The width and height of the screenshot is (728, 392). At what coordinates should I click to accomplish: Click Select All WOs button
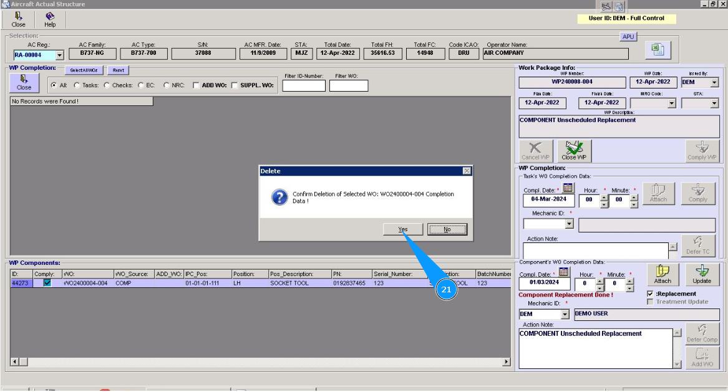pyautogui.click(x=84, y=70)
